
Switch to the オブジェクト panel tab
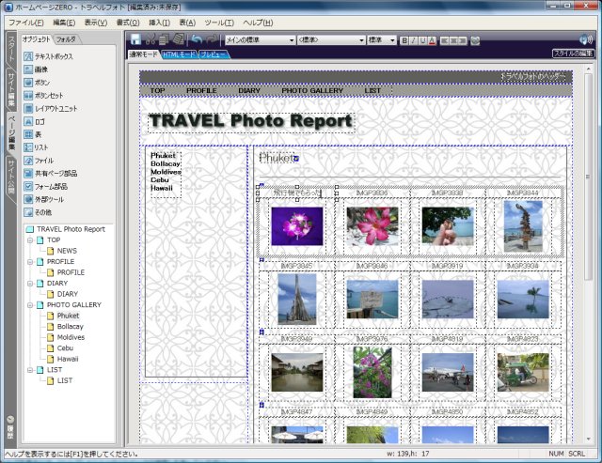36,39
